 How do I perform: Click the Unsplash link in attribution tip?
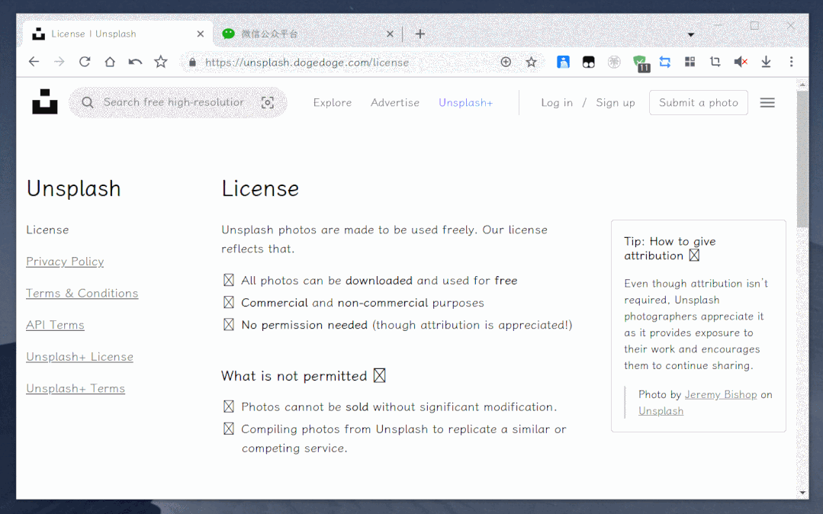point(661,410)
